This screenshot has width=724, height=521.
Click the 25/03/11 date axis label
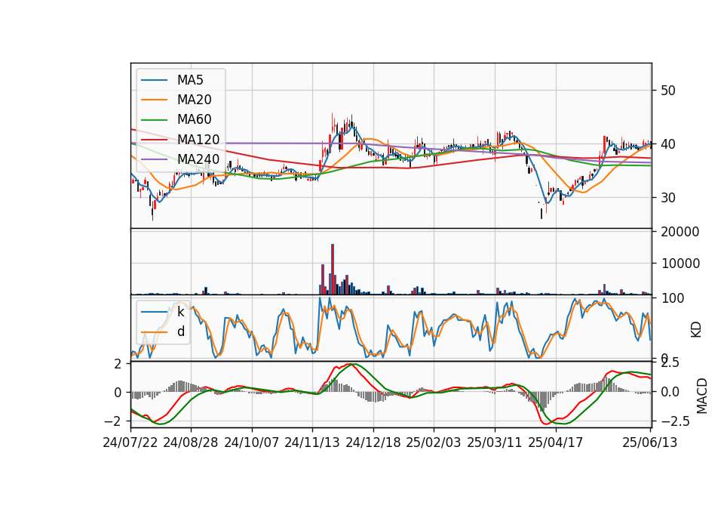click(495, 442)
